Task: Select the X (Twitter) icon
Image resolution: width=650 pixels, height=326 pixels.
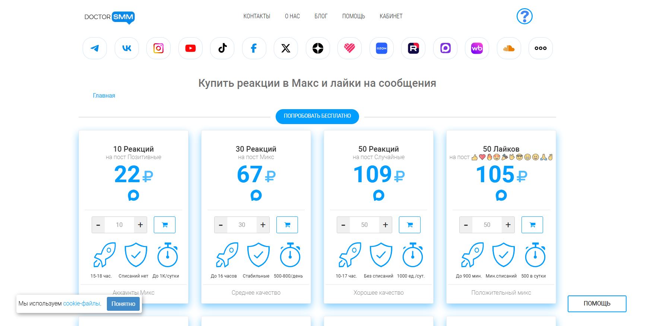Action: [x=286, y=48]
